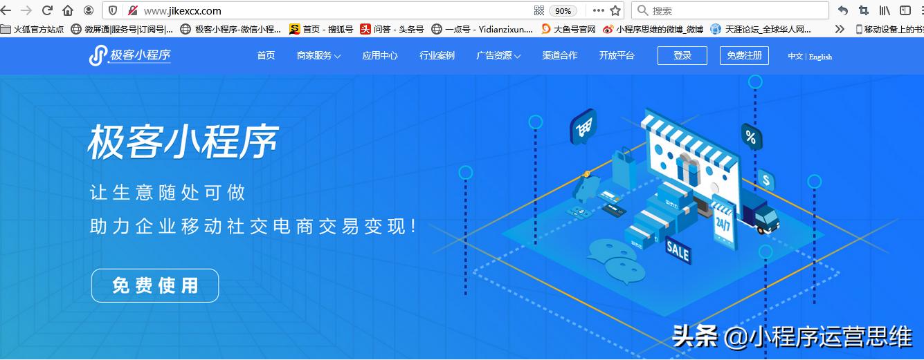Click the dollar sign badge in illustration
Screen dimensions: 924x360
(x=766, y=180)
